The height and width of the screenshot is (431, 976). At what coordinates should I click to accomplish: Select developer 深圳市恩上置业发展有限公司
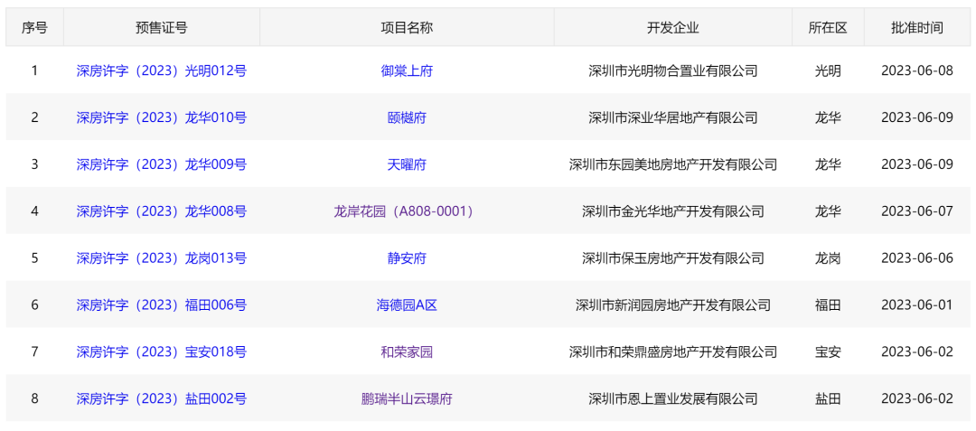click(673, 398)
